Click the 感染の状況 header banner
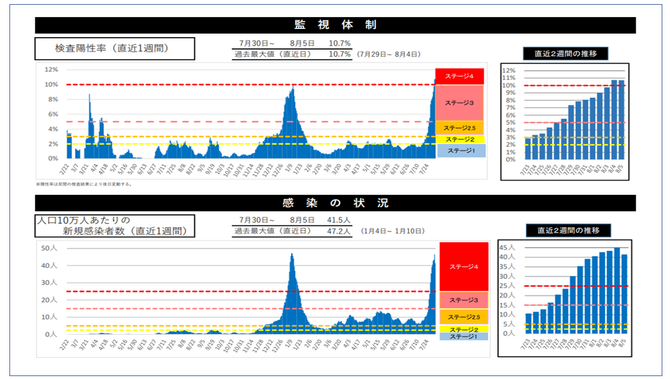Viewport: 670px width, 379px height. tap(335, 203)
